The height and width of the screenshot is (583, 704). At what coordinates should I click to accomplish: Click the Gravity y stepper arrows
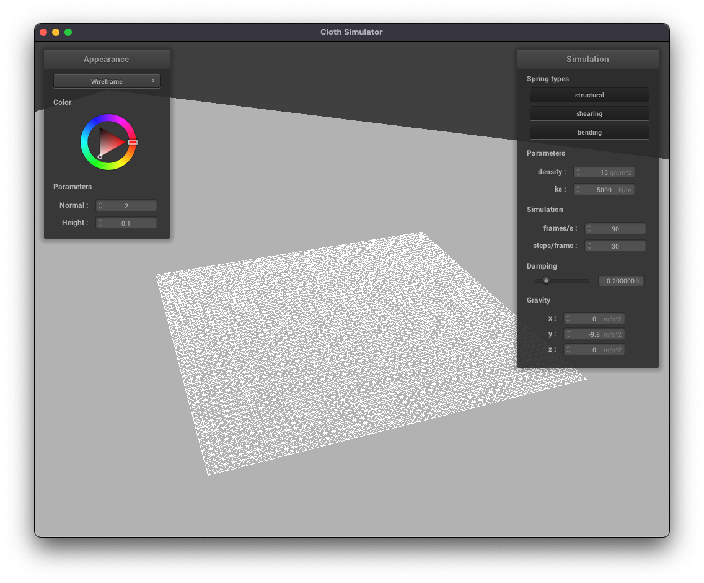(568, 334)
